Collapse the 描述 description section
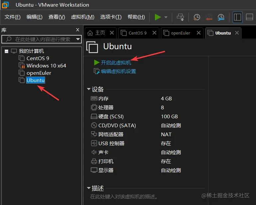The width and height of the screenshot is (256, 205). pyautogui.click(x=89, y=188)
